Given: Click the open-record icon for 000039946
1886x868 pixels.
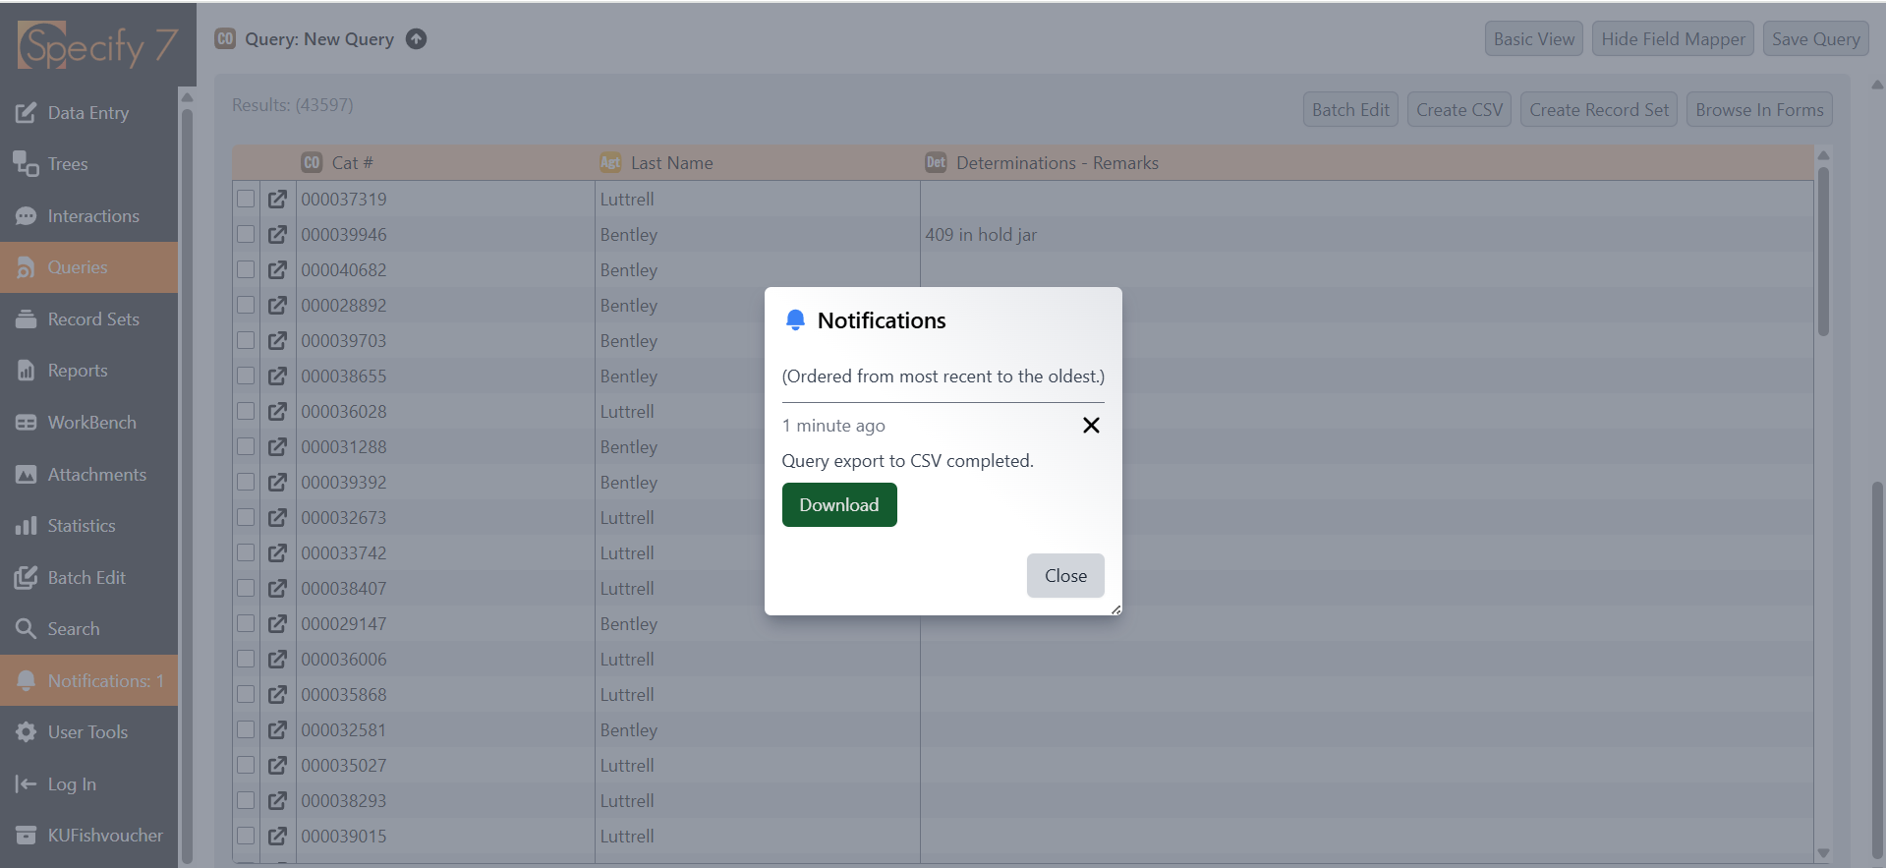Looking at the screenshot, I should [x=278, y=234].
